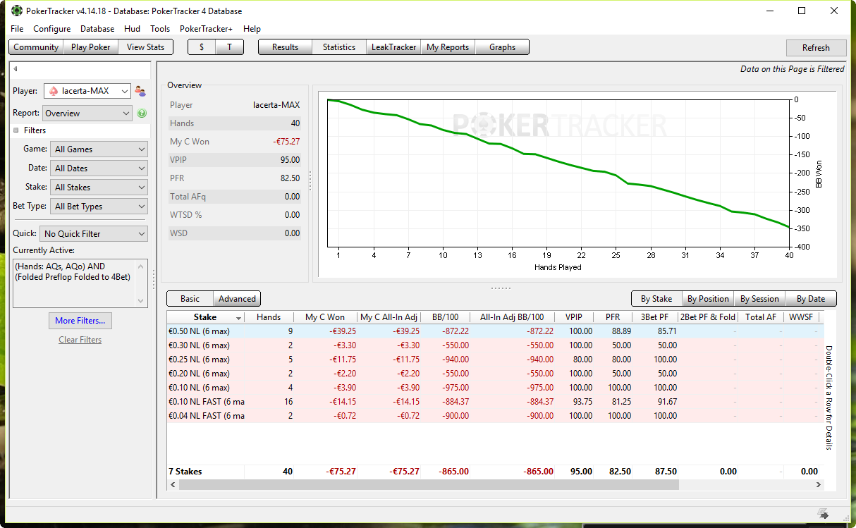Open the File menu

[17, 29]
